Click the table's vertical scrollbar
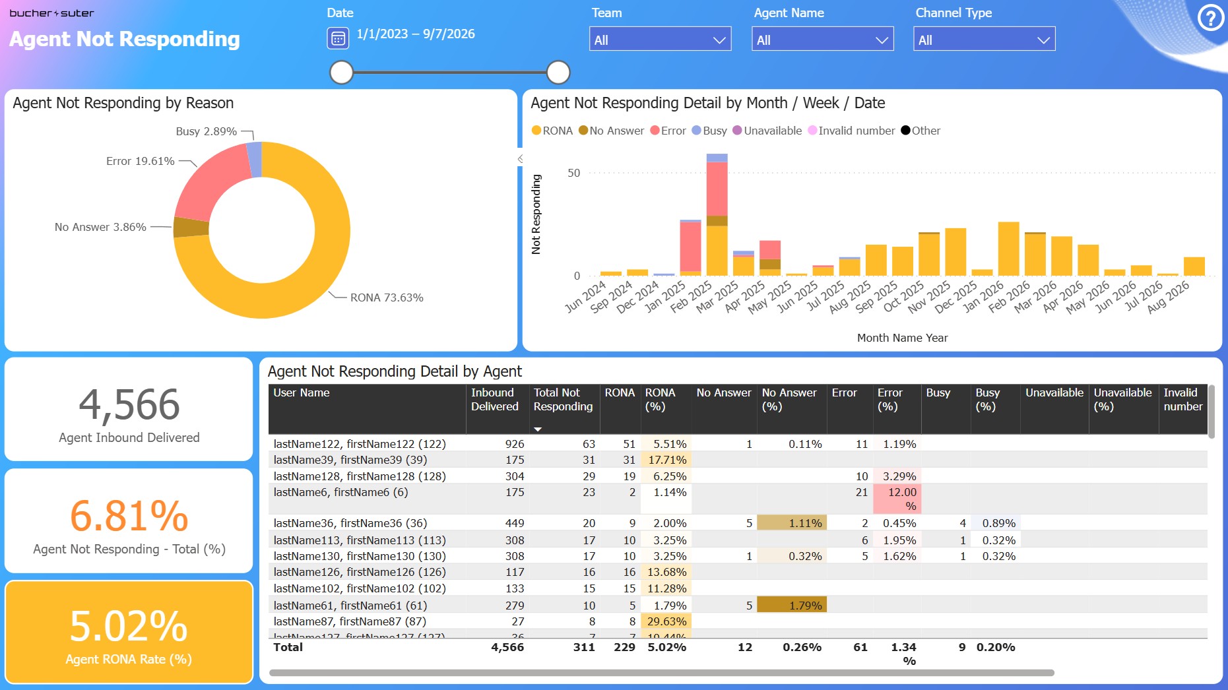The height and width of the screenshot is (690, 1228). click(1211, 412)
